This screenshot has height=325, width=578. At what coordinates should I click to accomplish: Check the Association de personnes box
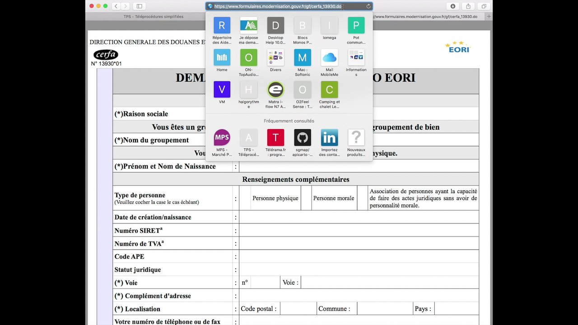(x=363, y=198)
